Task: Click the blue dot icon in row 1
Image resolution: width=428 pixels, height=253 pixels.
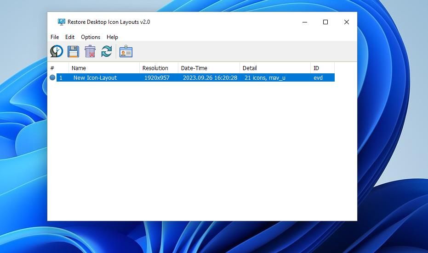Action: 52,78
